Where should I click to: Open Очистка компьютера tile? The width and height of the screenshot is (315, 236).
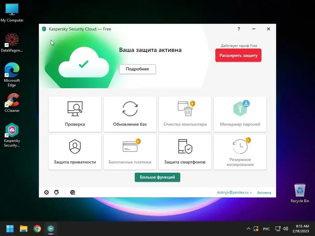(x=185, y=114)
